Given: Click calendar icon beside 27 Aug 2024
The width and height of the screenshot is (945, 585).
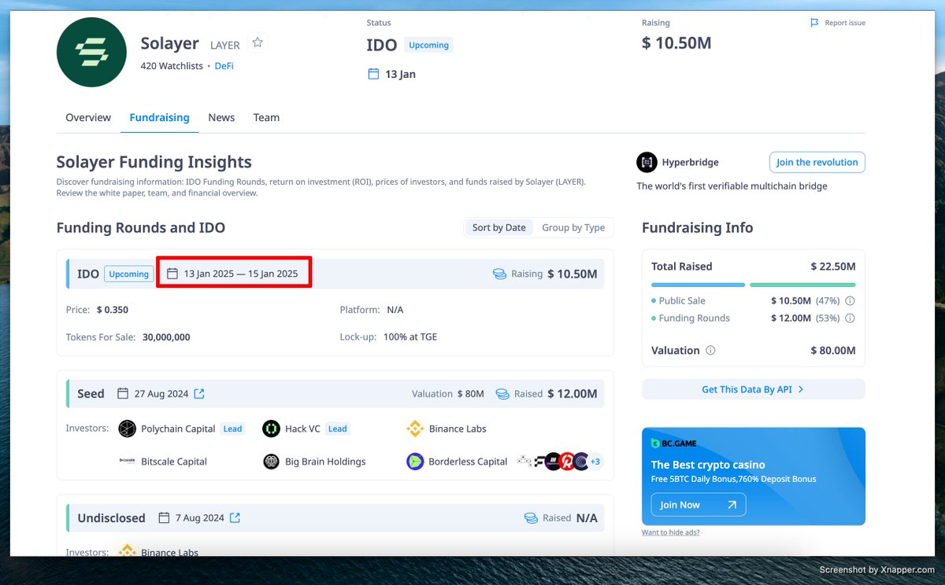Looking at the screenshot, I should click(122, 393).
